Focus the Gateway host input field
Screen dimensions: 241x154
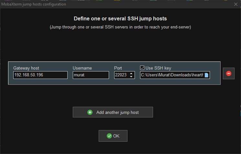pos(40,75)
